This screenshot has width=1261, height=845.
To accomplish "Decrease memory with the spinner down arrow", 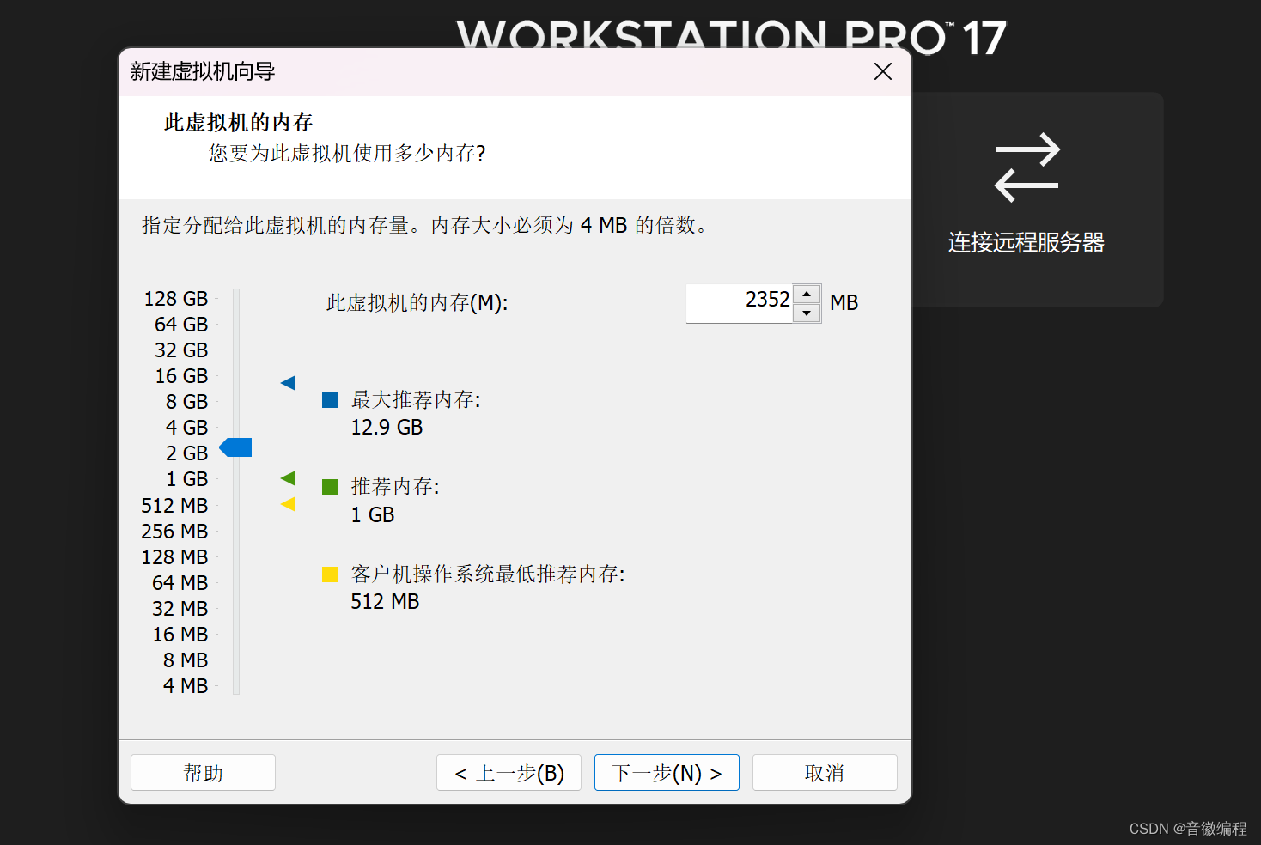I will (807, 313).
